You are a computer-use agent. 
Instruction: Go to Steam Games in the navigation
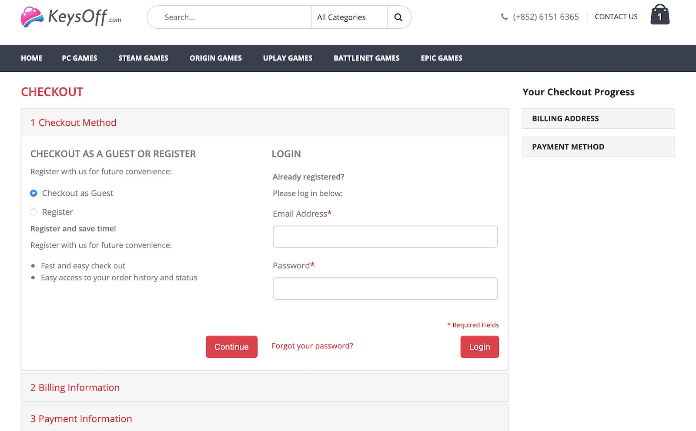(143, 58)
